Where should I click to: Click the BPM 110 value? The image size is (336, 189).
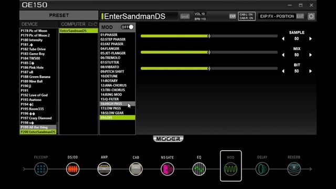point(200,19)
